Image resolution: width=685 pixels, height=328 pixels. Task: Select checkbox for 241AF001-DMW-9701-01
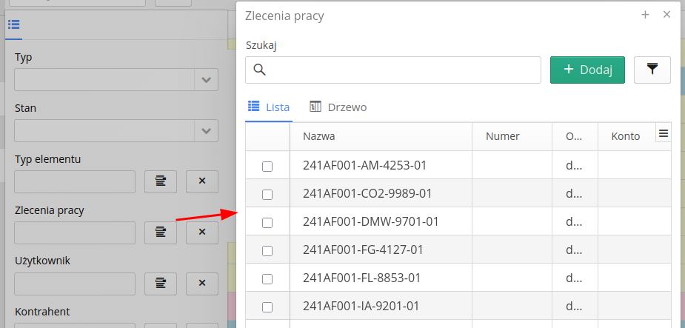(x=267, y=222)
